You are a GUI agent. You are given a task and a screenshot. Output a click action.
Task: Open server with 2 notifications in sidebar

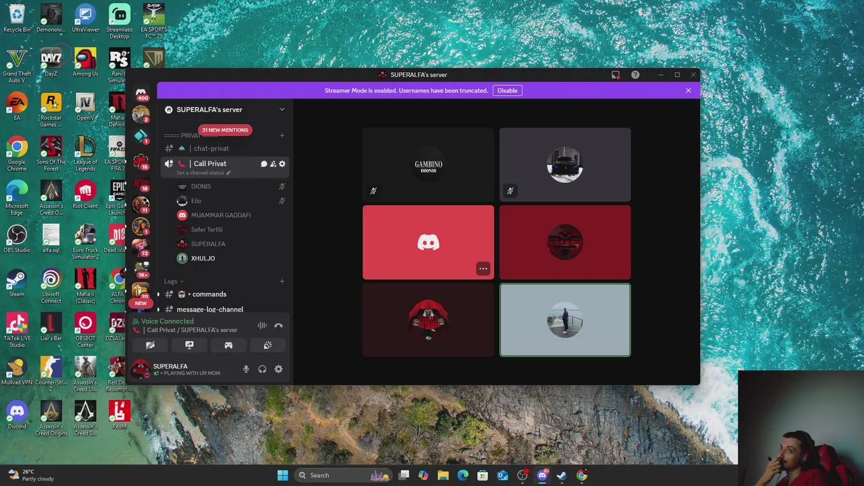point(141,114)
